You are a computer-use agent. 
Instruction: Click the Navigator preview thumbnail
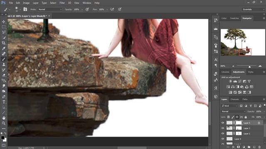click(243, 42)
